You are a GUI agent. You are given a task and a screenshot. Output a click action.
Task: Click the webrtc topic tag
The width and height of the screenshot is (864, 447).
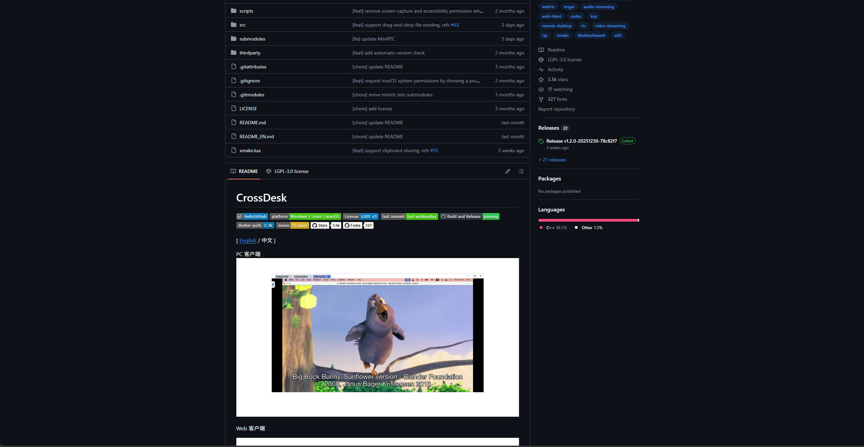click(x=548, y=7)
